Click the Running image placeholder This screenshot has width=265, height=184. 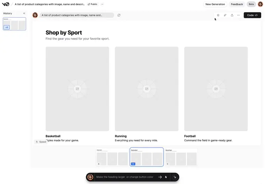coord(147,89)
